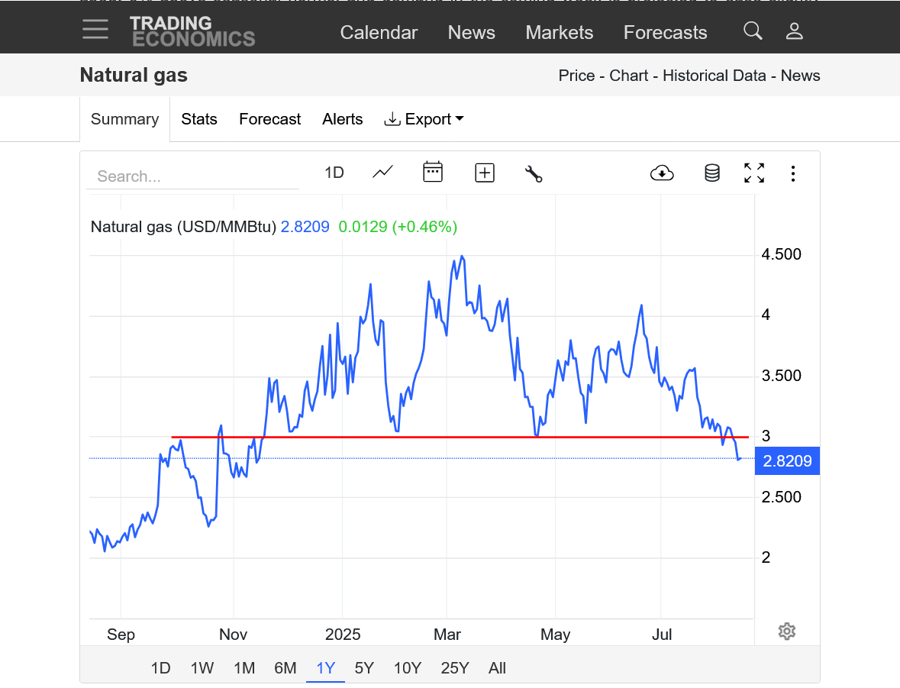Click the search magnifier icon in header
Viewport: 900px width, 688px height.
pos(753,31)
